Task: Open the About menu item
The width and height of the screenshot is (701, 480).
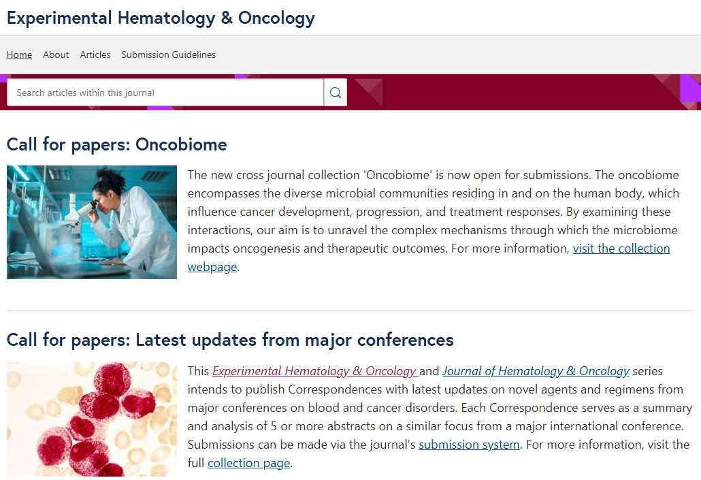Action: point(56,54)
